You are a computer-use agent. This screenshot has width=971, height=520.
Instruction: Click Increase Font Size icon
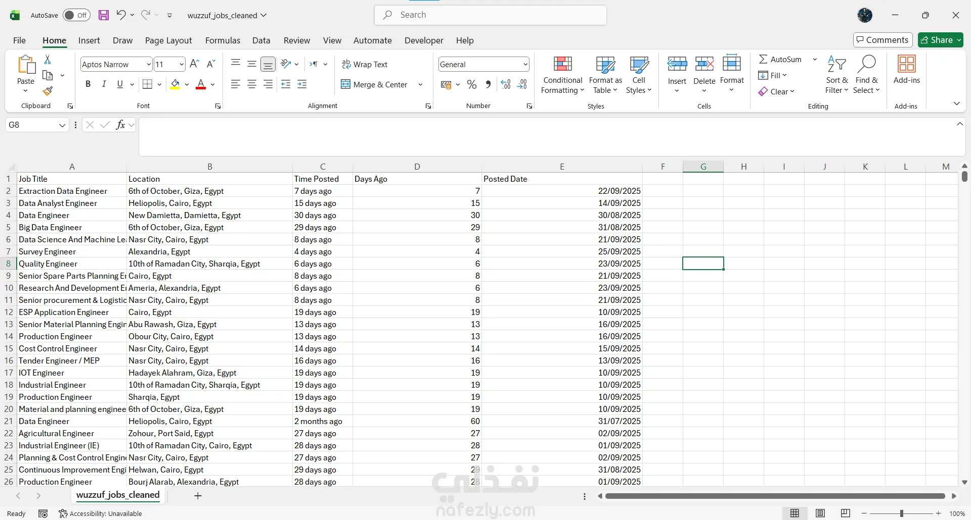pyautogui.click(x=194, y=64)
